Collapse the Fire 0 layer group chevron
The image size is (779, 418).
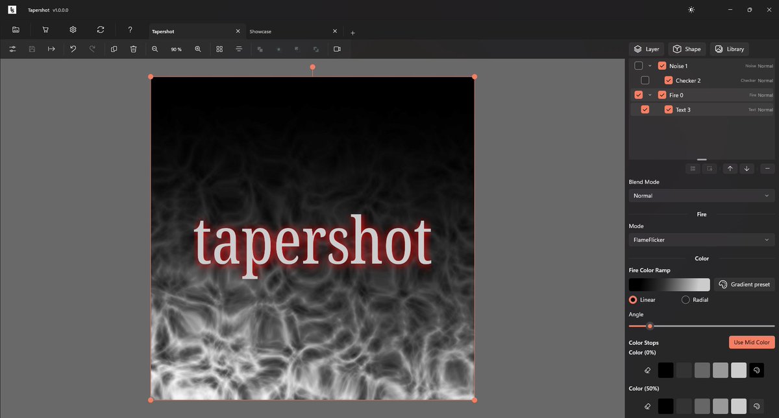650,95
